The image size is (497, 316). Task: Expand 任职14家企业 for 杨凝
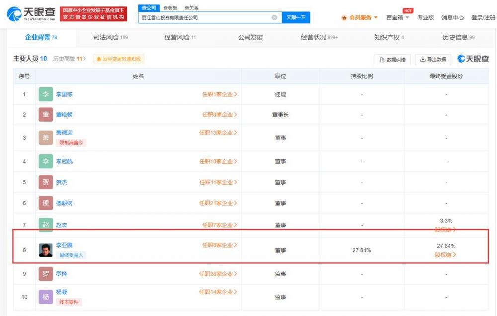click(218, 292)
